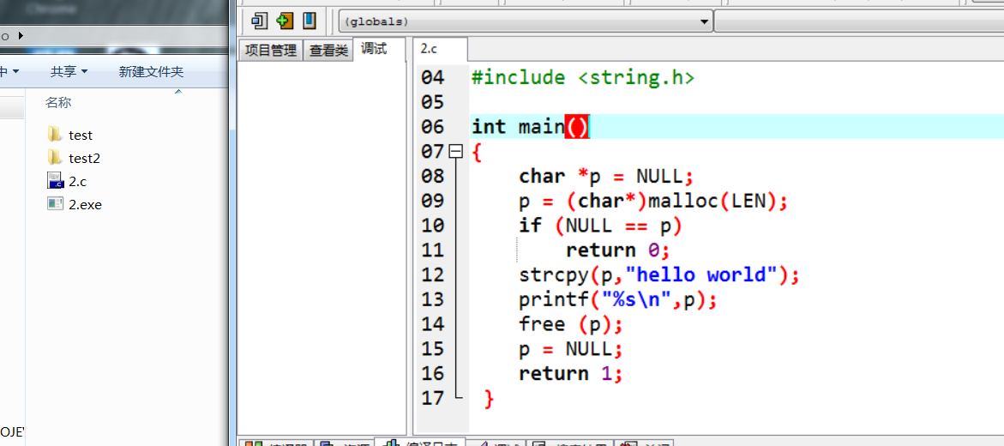Click the 名称 column header in Explorer

coord(58,102)
